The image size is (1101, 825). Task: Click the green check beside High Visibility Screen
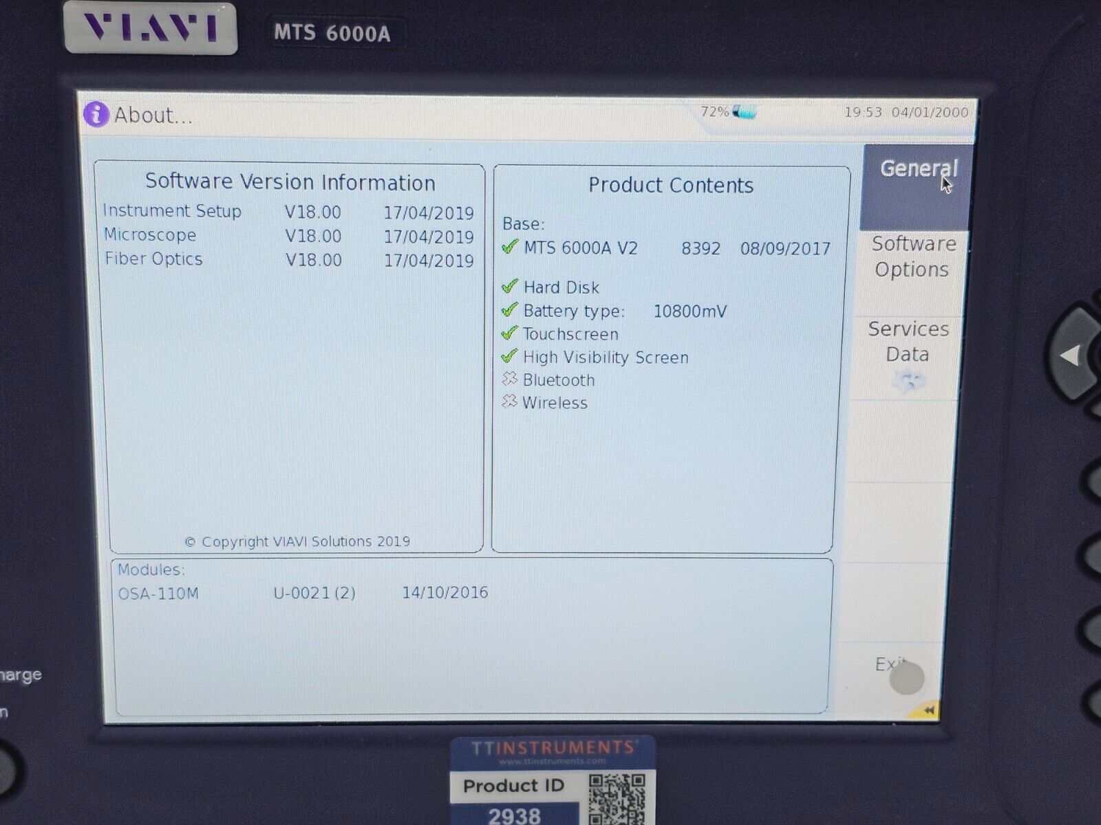509,356
